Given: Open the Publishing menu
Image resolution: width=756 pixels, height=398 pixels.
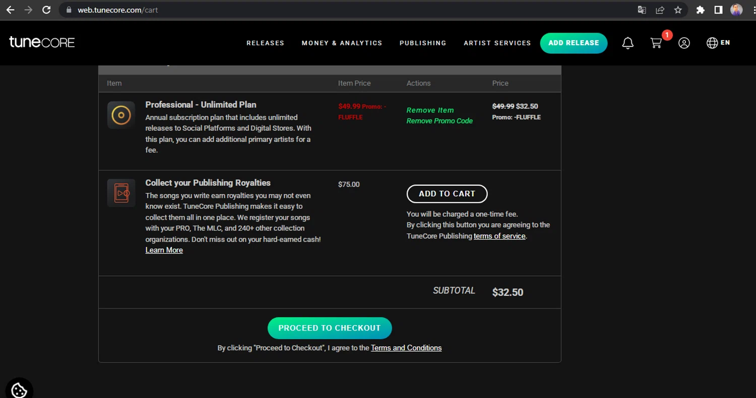Looking at the screenshot, I should point(423,43).
